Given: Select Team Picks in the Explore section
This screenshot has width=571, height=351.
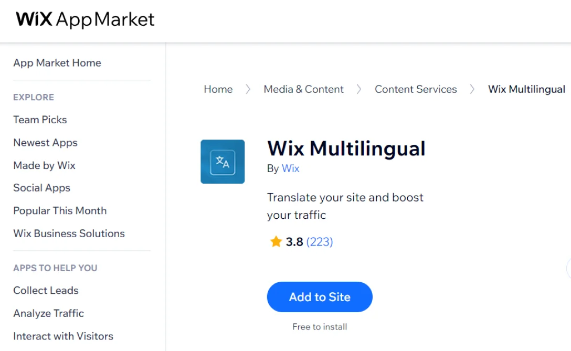Looking at the screenshot, I should (x=40, y=120).
